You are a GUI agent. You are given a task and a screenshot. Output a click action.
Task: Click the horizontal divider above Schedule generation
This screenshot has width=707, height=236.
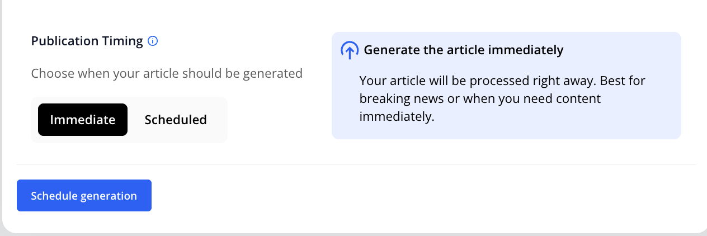tap(356, 165)
